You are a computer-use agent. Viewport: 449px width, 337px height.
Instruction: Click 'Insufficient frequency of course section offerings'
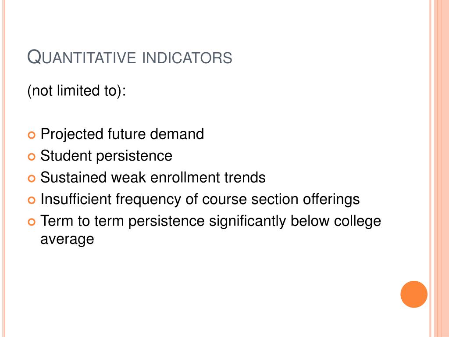200,200
